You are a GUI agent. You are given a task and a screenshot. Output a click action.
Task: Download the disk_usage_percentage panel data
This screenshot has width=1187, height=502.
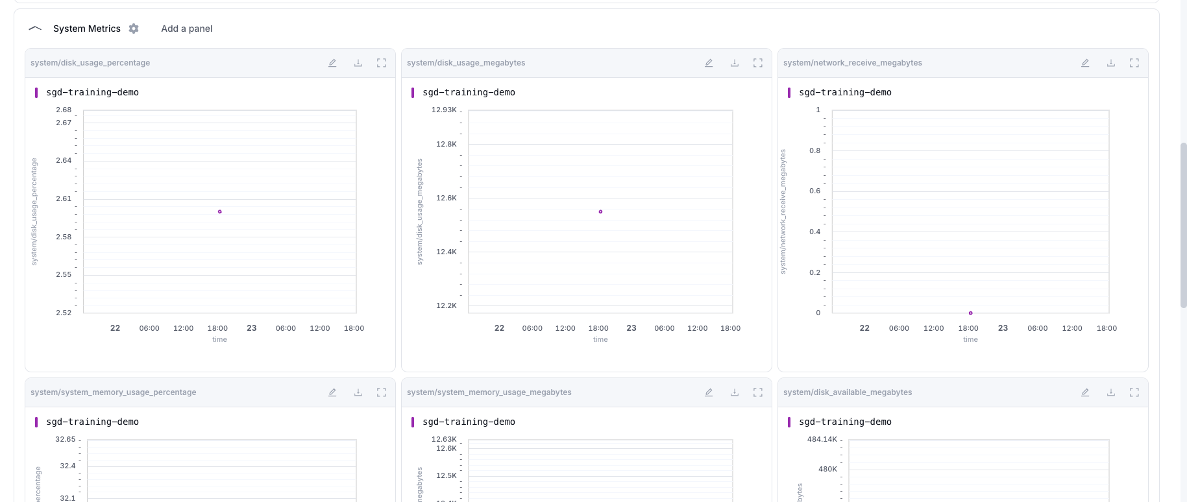pos(358,63)
